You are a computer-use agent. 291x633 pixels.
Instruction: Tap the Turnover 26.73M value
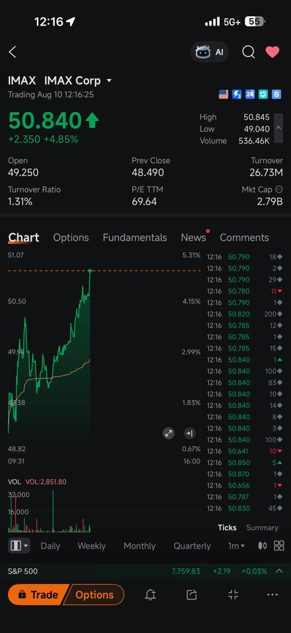click(266, 173)
